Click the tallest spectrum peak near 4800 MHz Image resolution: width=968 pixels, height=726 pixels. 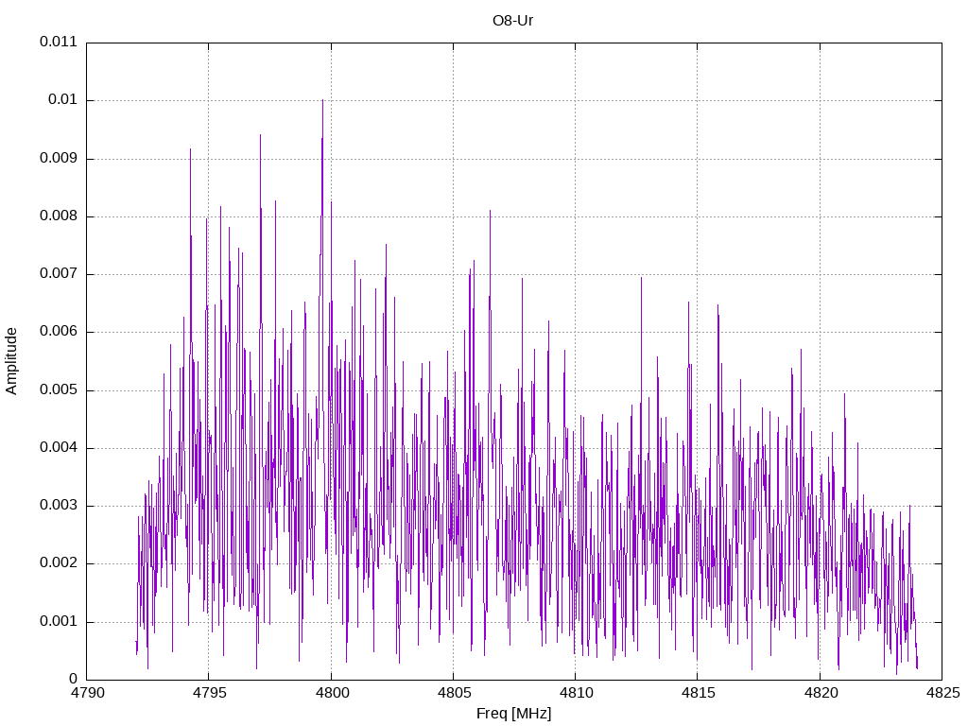pos(322,102)
